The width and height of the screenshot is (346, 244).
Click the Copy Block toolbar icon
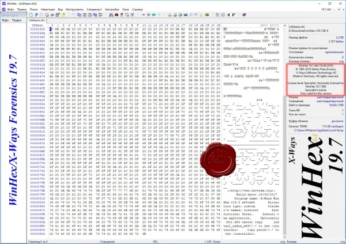pyautogui.click(x=79, y=15)
